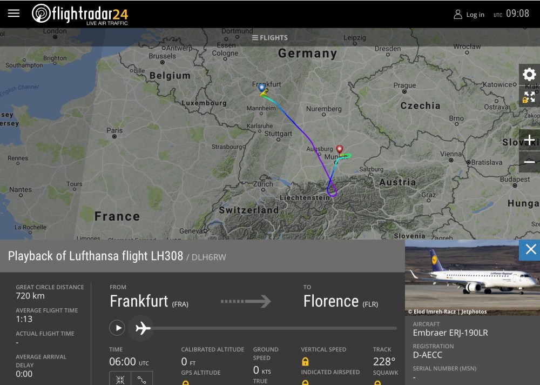Zoom out of the map
The width and height of the screenshot is (540, 385).
click(529, 162)
